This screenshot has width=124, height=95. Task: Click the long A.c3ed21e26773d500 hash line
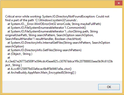pos(59,61)
